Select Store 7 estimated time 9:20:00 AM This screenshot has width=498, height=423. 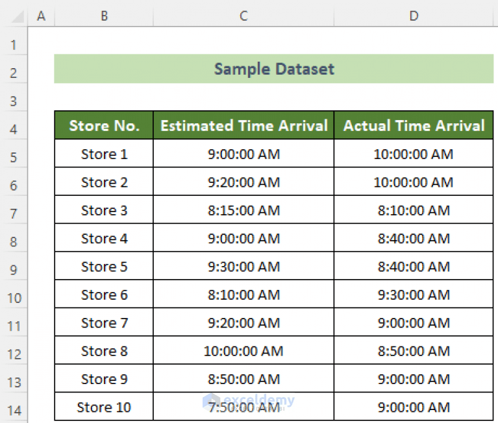point(243,322)
